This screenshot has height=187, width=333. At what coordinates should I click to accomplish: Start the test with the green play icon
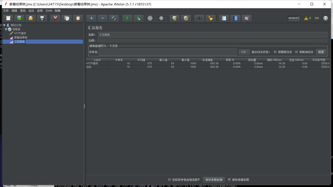tap(127, 18)
